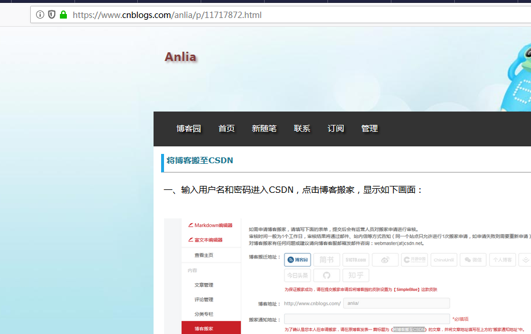Choose the GitHub platform icon button

(327, 275)
